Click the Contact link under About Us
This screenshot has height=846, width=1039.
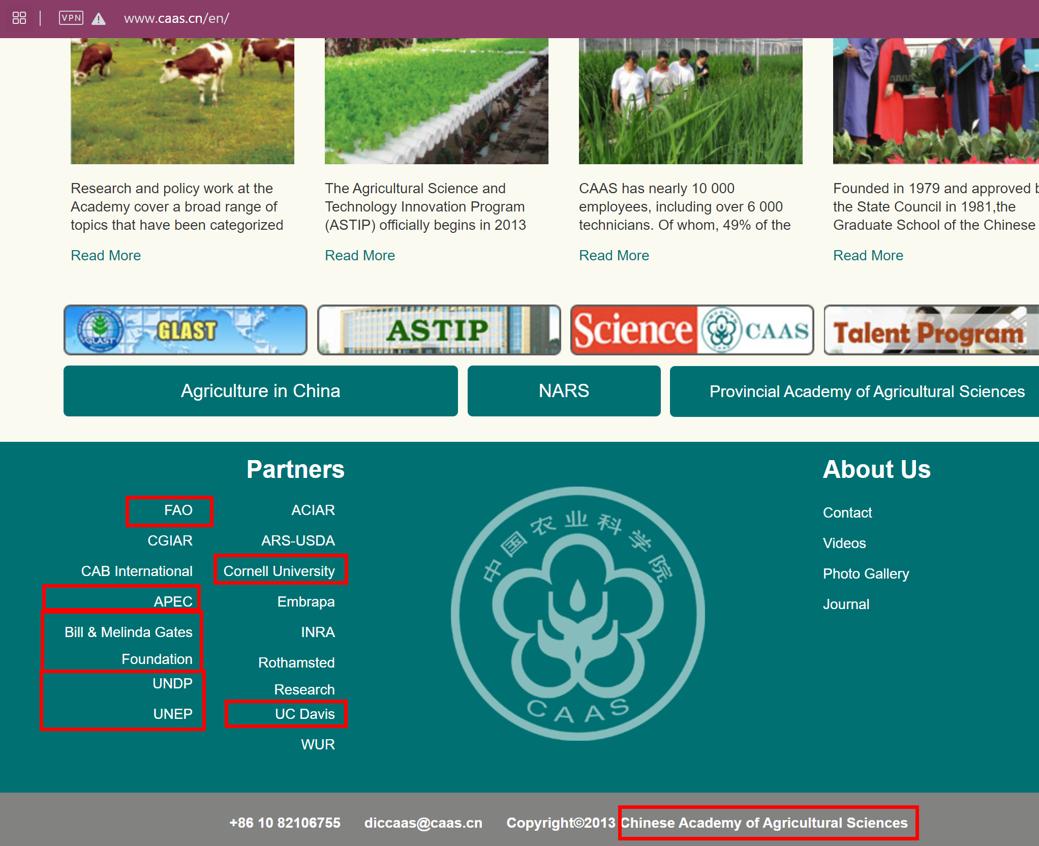pos(847,512)
